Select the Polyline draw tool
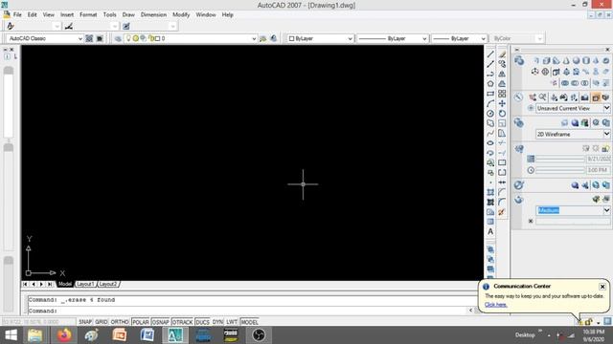The height and width of the screenshot is (344, 613). pyautogui.click(x=490, y=75)
